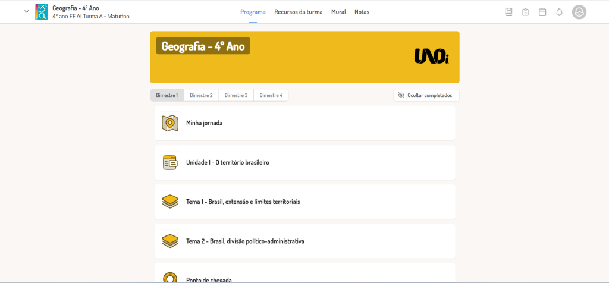Screen dimensions: 609x283
Task: Click the map pin Minha jornada icon
Action: (169, 123)
